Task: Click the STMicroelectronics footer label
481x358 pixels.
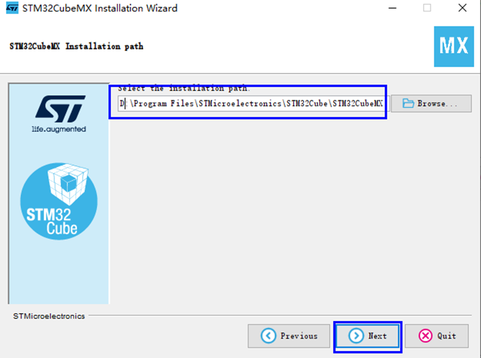Action: point(49,316)
